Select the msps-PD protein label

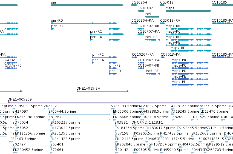[179, 71]
